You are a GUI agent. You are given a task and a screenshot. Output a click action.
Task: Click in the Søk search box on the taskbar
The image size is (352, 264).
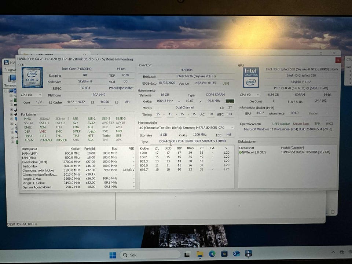(150, 255)
